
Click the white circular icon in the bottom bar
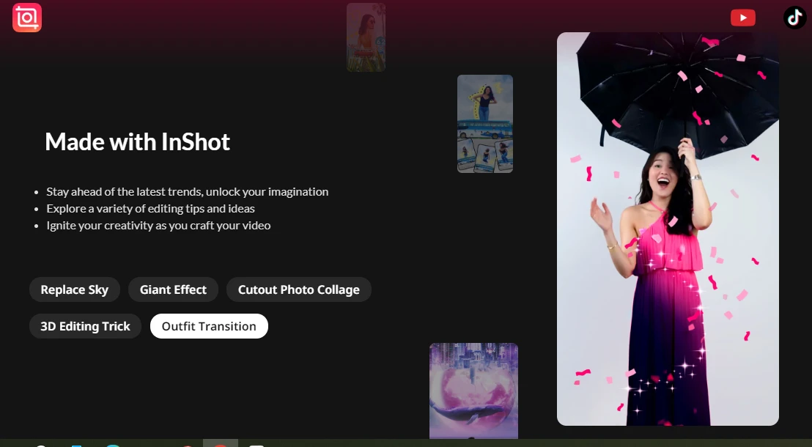coord(40,446)
